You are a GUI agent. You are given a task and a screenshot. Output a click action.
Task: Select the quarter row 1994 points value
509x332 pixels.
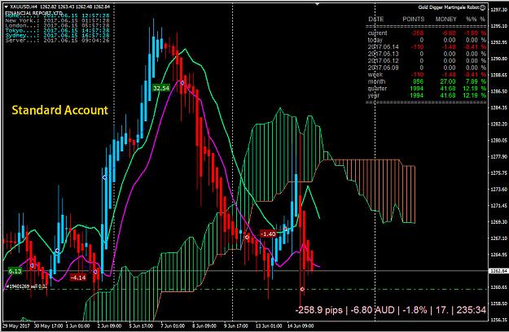click(416, 88)
